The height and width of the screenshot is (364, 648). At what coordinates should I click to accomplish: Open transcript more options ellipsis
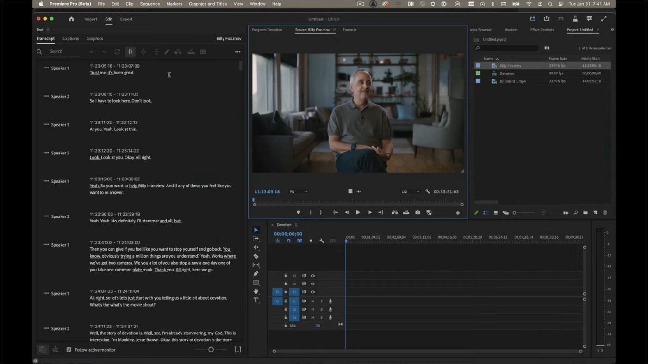point(237,52)
